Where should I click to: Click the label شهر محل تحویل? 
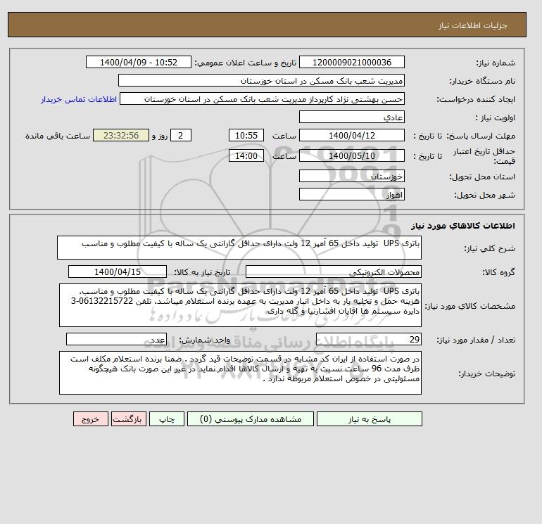pos(484,195)
